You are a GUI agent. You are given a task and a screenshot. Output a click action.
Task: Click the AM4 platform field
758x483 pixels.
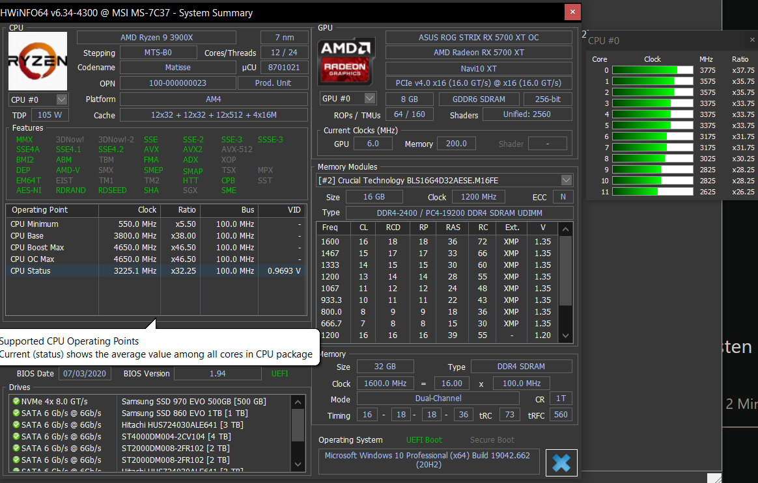(214, 99)
